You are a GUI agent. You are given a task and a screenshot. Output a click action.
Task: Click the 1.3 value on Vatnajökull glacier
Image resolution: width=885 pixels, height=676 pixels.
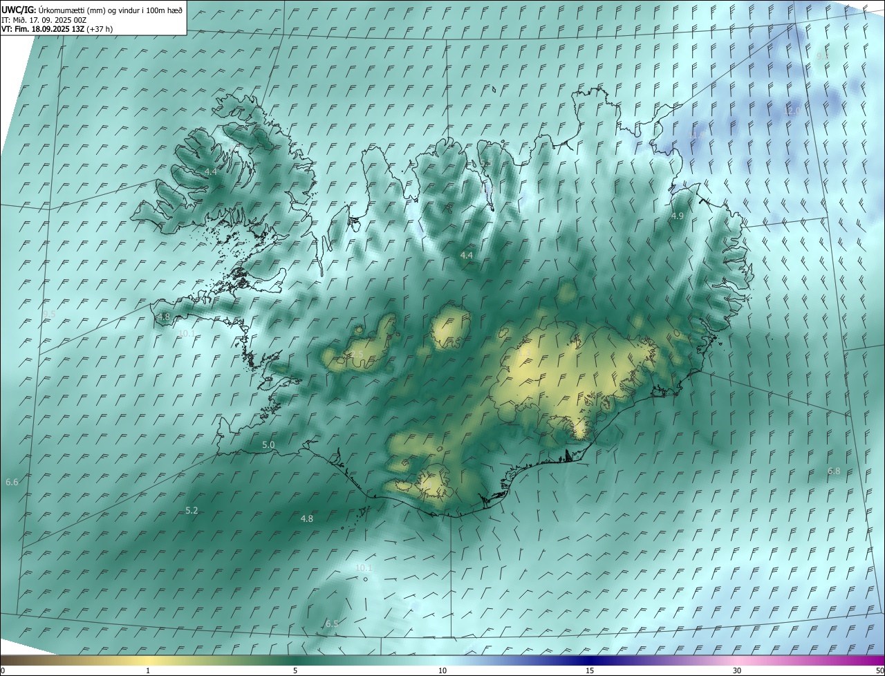[x=523, y=353]
